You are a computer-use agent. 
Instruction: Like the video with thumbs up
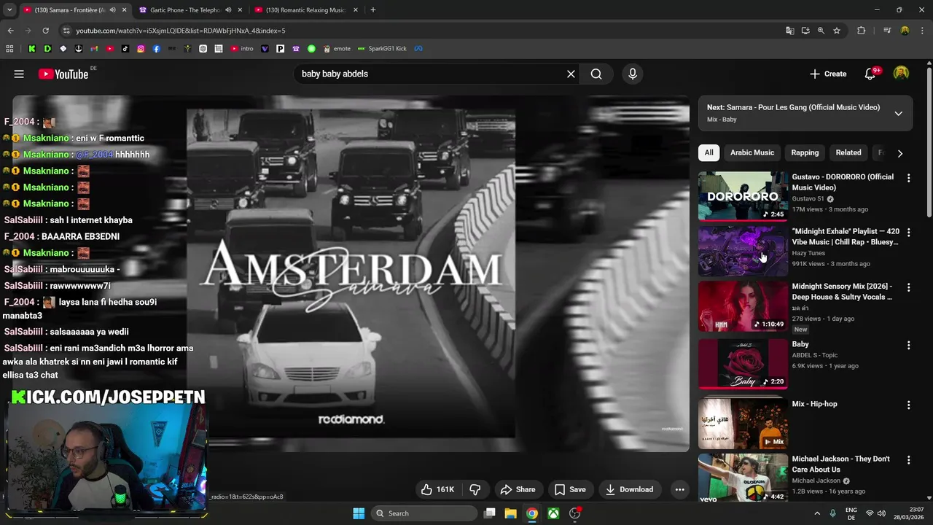437,489
